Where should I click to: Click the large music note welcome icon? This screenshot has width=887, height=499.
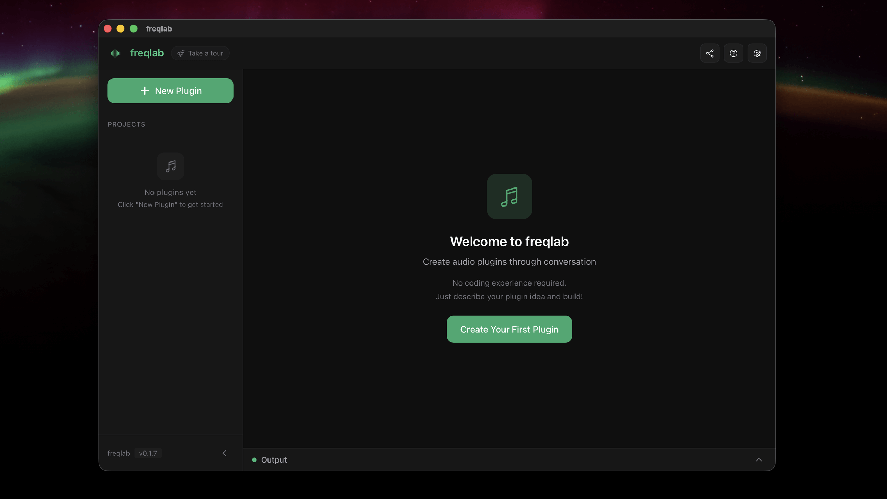tap(509, 196)
